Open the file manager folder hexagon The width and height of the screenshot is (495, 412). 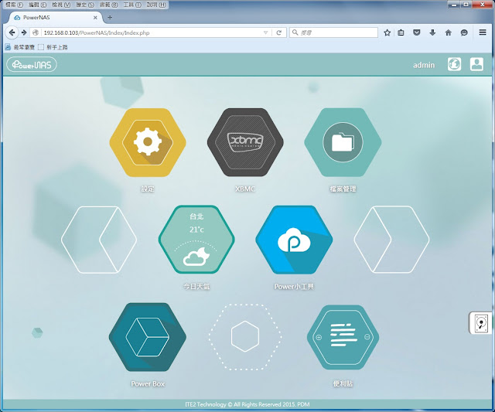(x=343, y=142)
